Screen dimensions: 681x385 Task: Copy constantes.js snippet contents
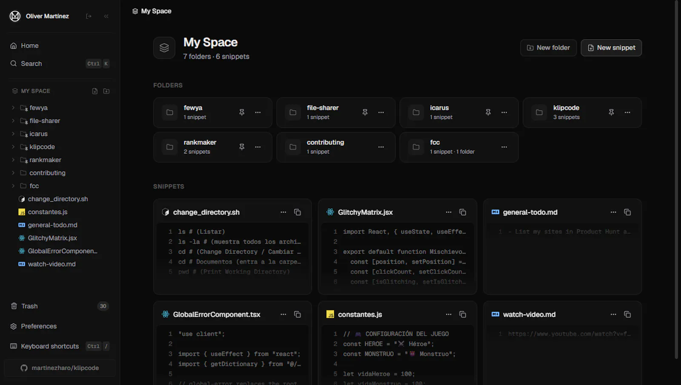463,314
